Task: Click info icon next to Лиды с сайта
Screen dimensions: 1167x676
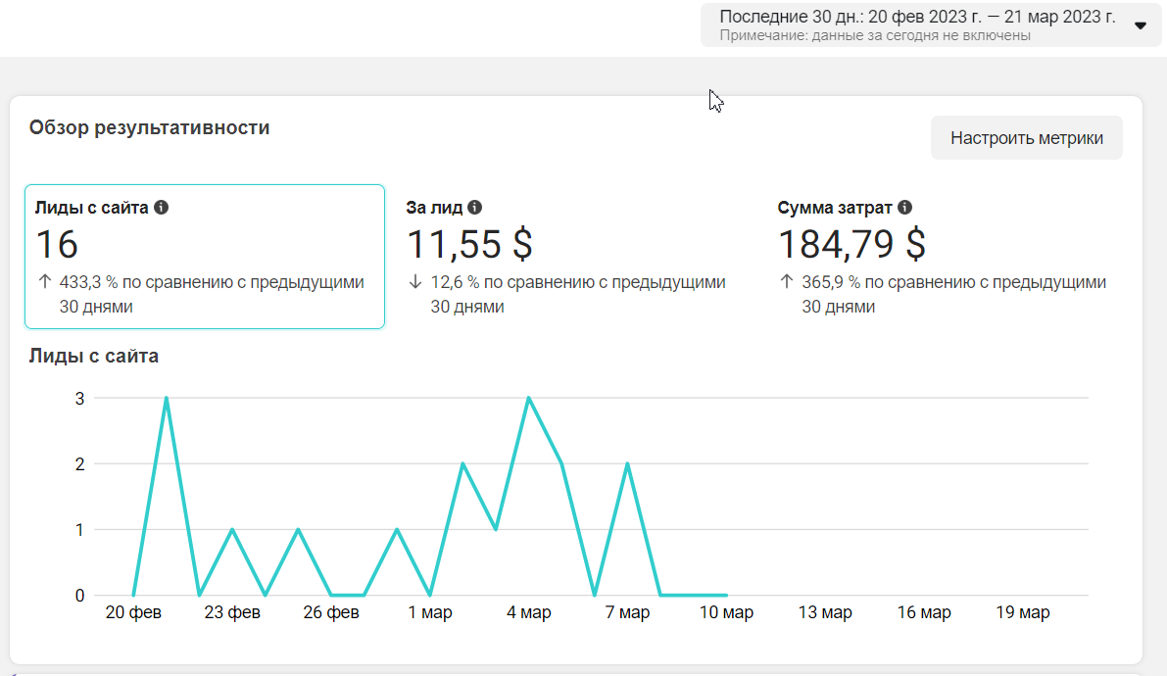Action: click(161, 208)
